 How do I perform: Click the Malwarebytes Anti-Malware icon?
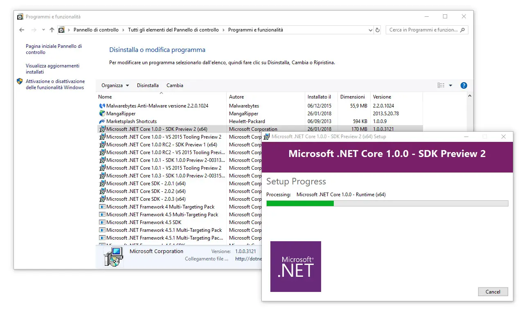tap(102, 106)
